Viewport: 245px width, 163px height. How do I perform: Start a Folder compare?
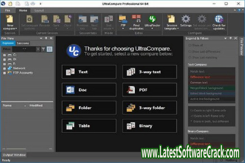pos(89,108)
